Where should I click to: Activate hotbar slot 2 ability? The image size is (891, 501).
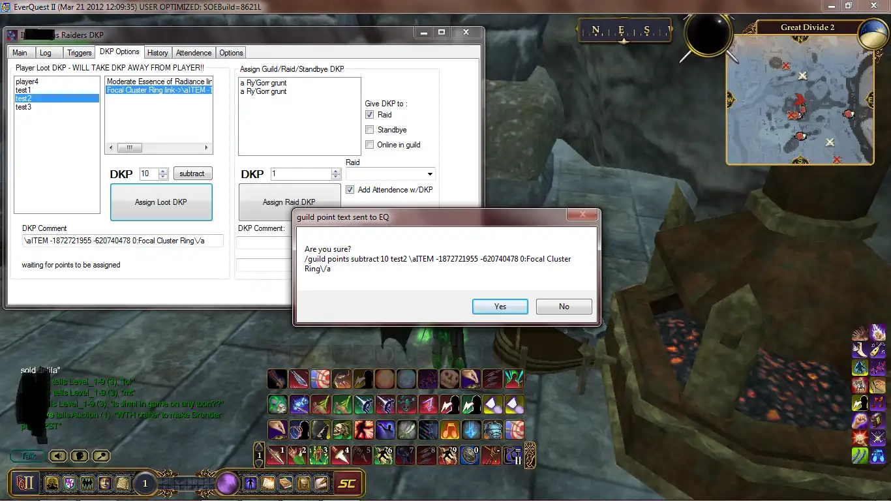298,455
